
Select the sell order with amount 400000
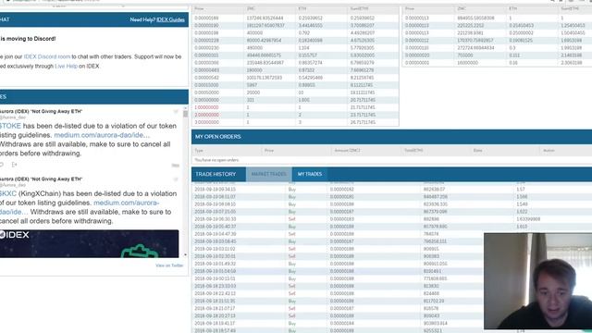(295, 33)
